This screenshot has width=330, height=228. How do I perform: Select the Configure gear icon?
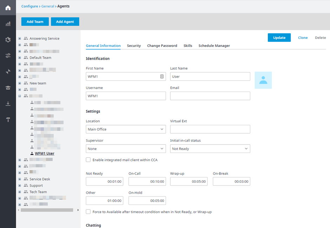pos(8,40)
